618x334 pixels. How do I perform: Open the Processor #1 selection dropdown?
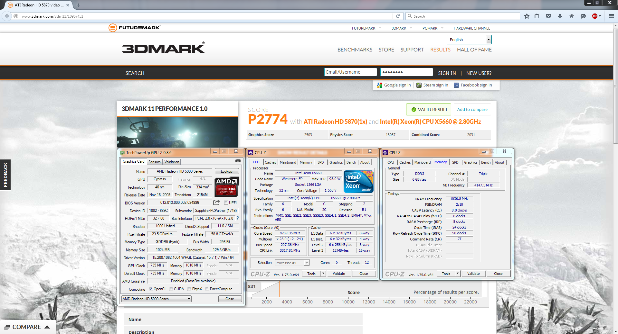(292, 263)
